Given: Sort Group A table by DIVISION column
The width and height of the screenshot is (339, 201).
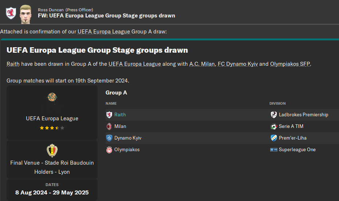Looking at the screenshot, I should point(277,104).
